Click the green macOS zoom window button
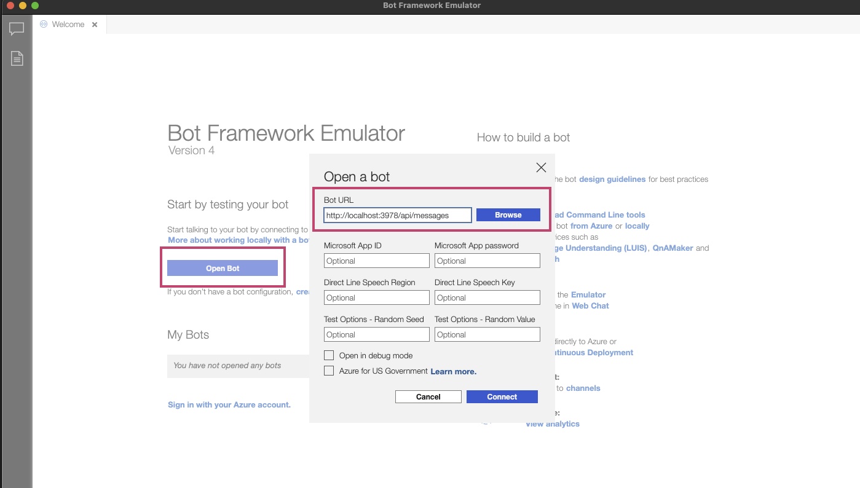860x488 pixels. [x=34, y=6]
